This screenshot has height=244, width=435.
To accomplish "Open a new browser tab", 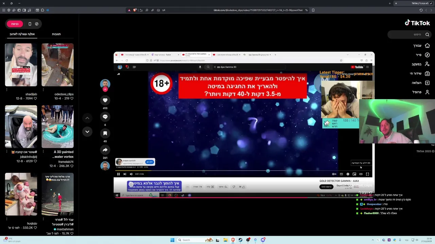I will point(389,3).
